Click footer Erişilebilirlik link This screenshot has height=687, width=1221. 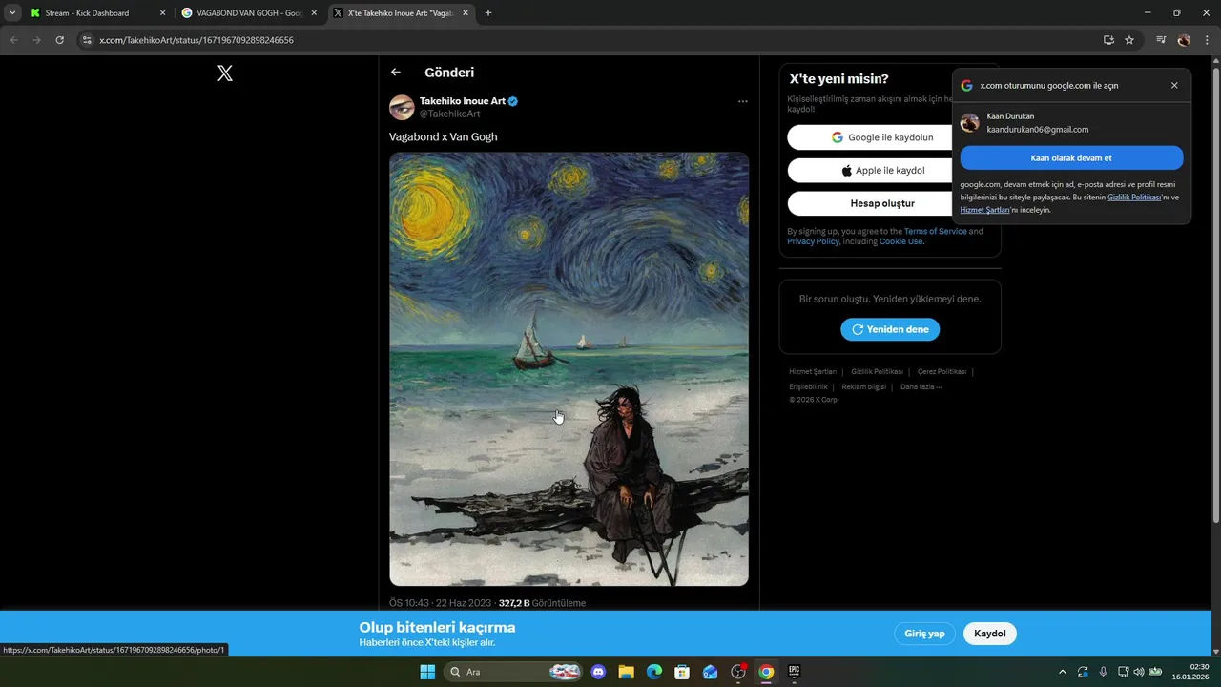coord(808,387)
